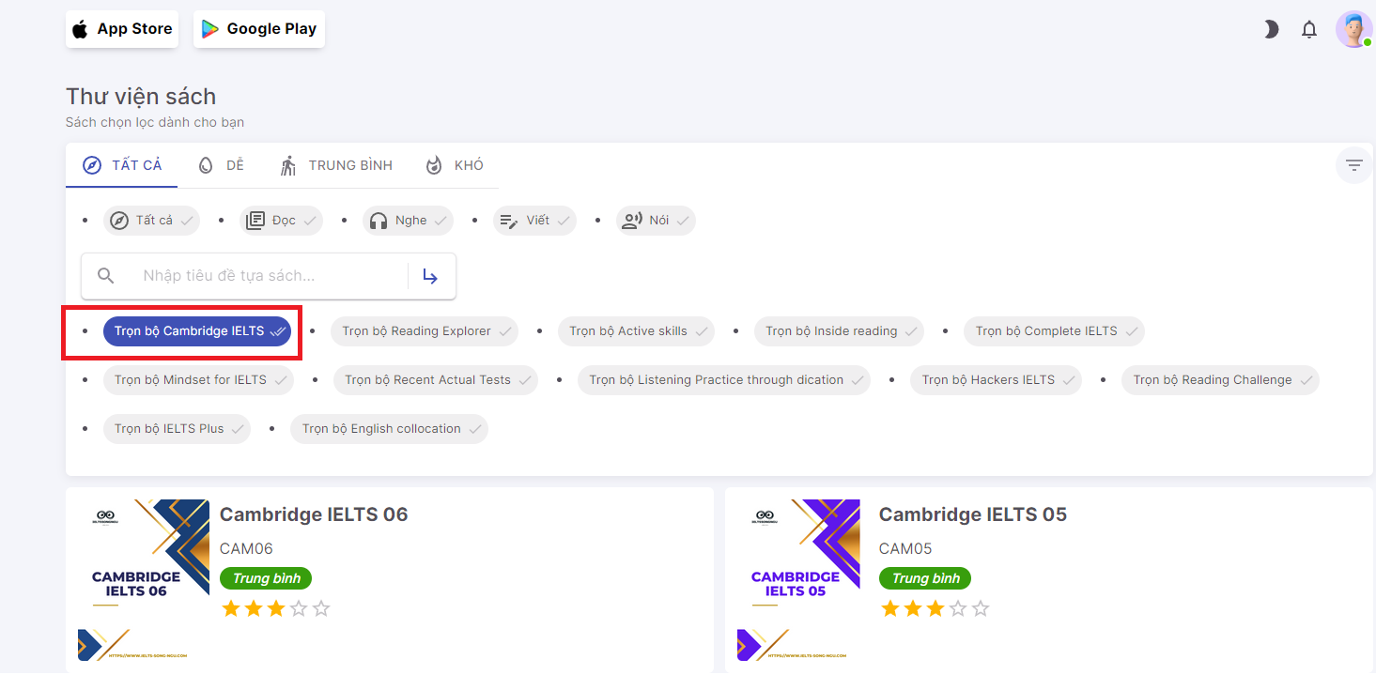This screenshot has width=1376, height=690.
Task: Open the Cambridge IELTS 05 cover thumbnail
Action: pos(798,580)
